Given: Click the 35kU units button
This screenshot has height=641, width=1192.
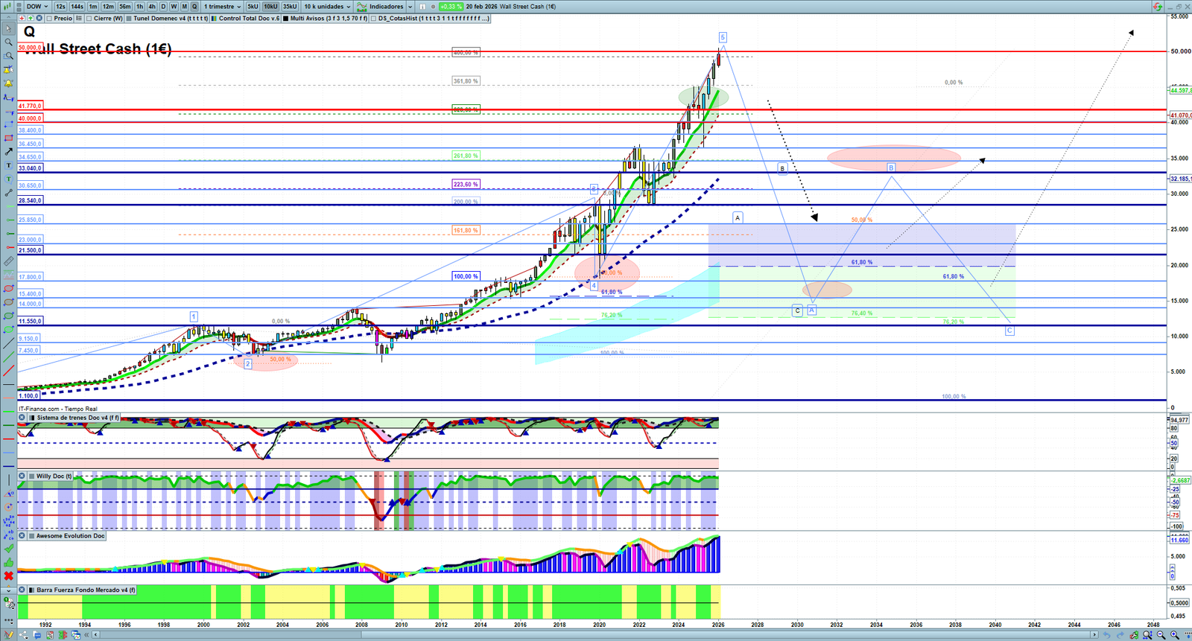Looking at the screenshot, I should coord(290,7).
